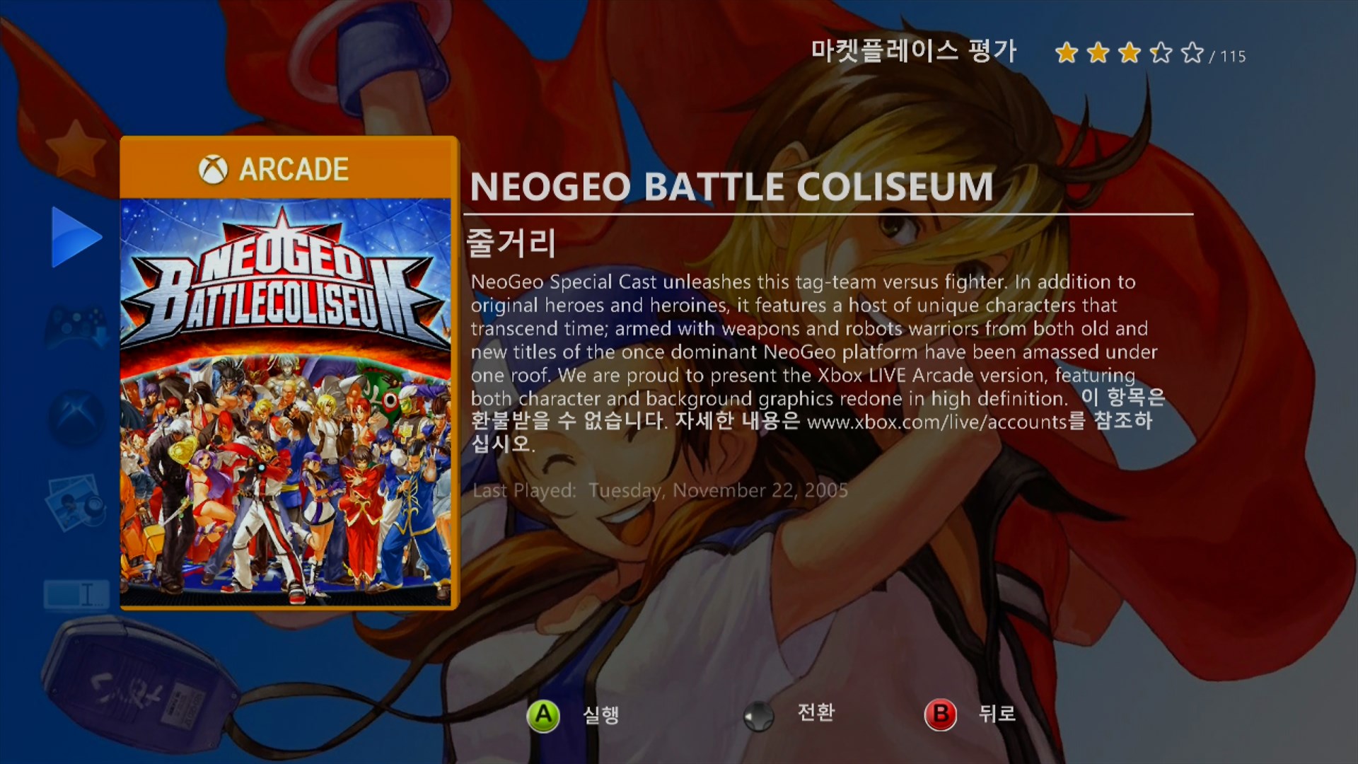Select the blue play arrow icon
Screen dimensions: 1358x764
click(76, 237)
